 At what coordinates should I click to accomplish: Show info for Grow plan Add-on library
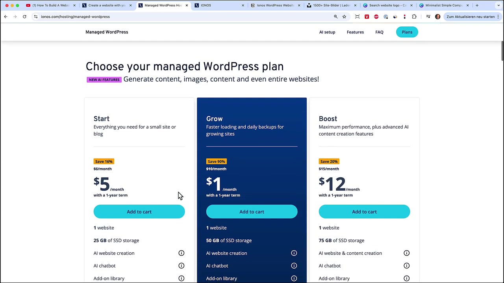[294, 278]
